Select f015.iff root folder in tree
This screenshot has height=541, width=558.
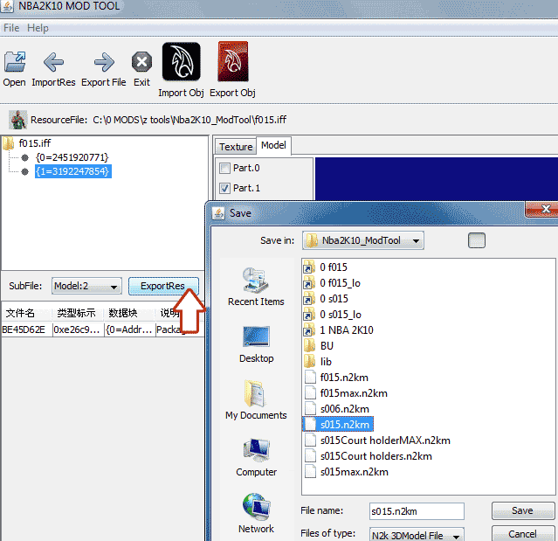point(27,143)
